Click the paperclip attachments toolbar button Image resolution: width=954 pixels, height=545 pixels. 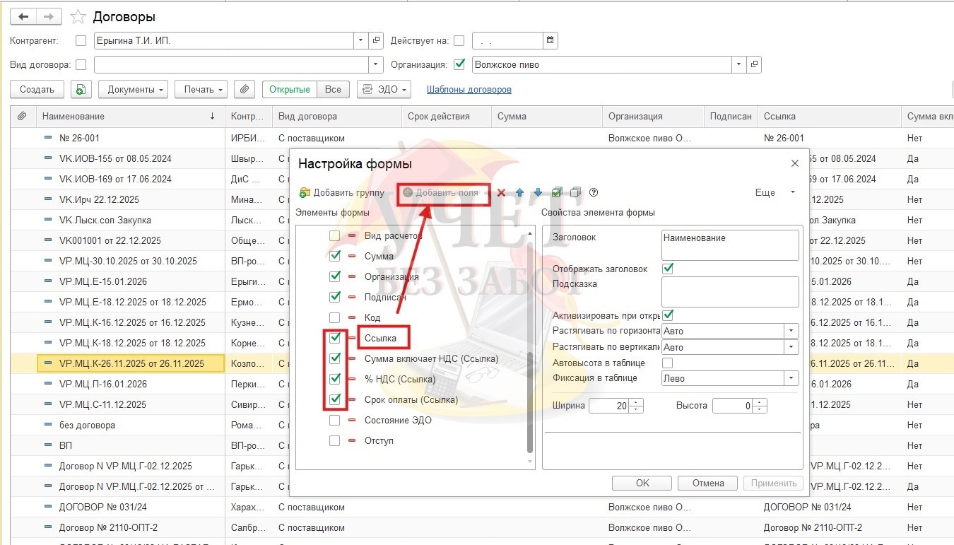click(244, 90)
